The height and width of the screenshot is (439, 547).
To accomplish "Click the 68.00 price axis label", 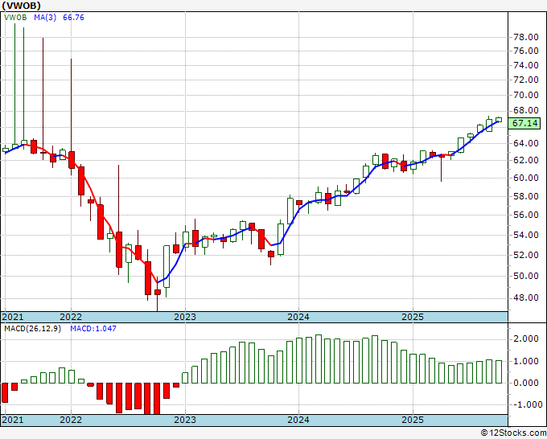I will [526, 110].
